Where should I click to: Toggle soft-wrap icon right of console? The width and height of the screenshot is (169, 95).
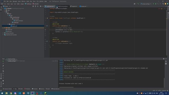click(x=166, y=61)
